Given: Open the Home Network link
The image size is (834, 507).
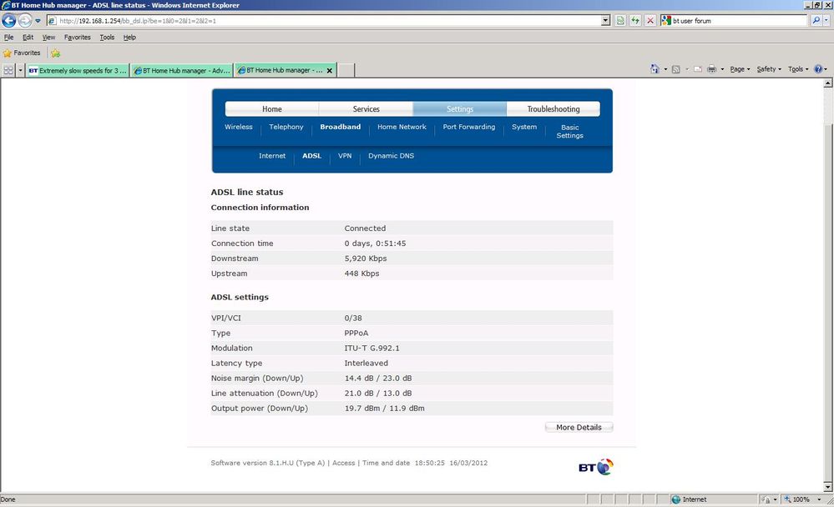Looking at the screenshot, I should click(x=402, y=127).
